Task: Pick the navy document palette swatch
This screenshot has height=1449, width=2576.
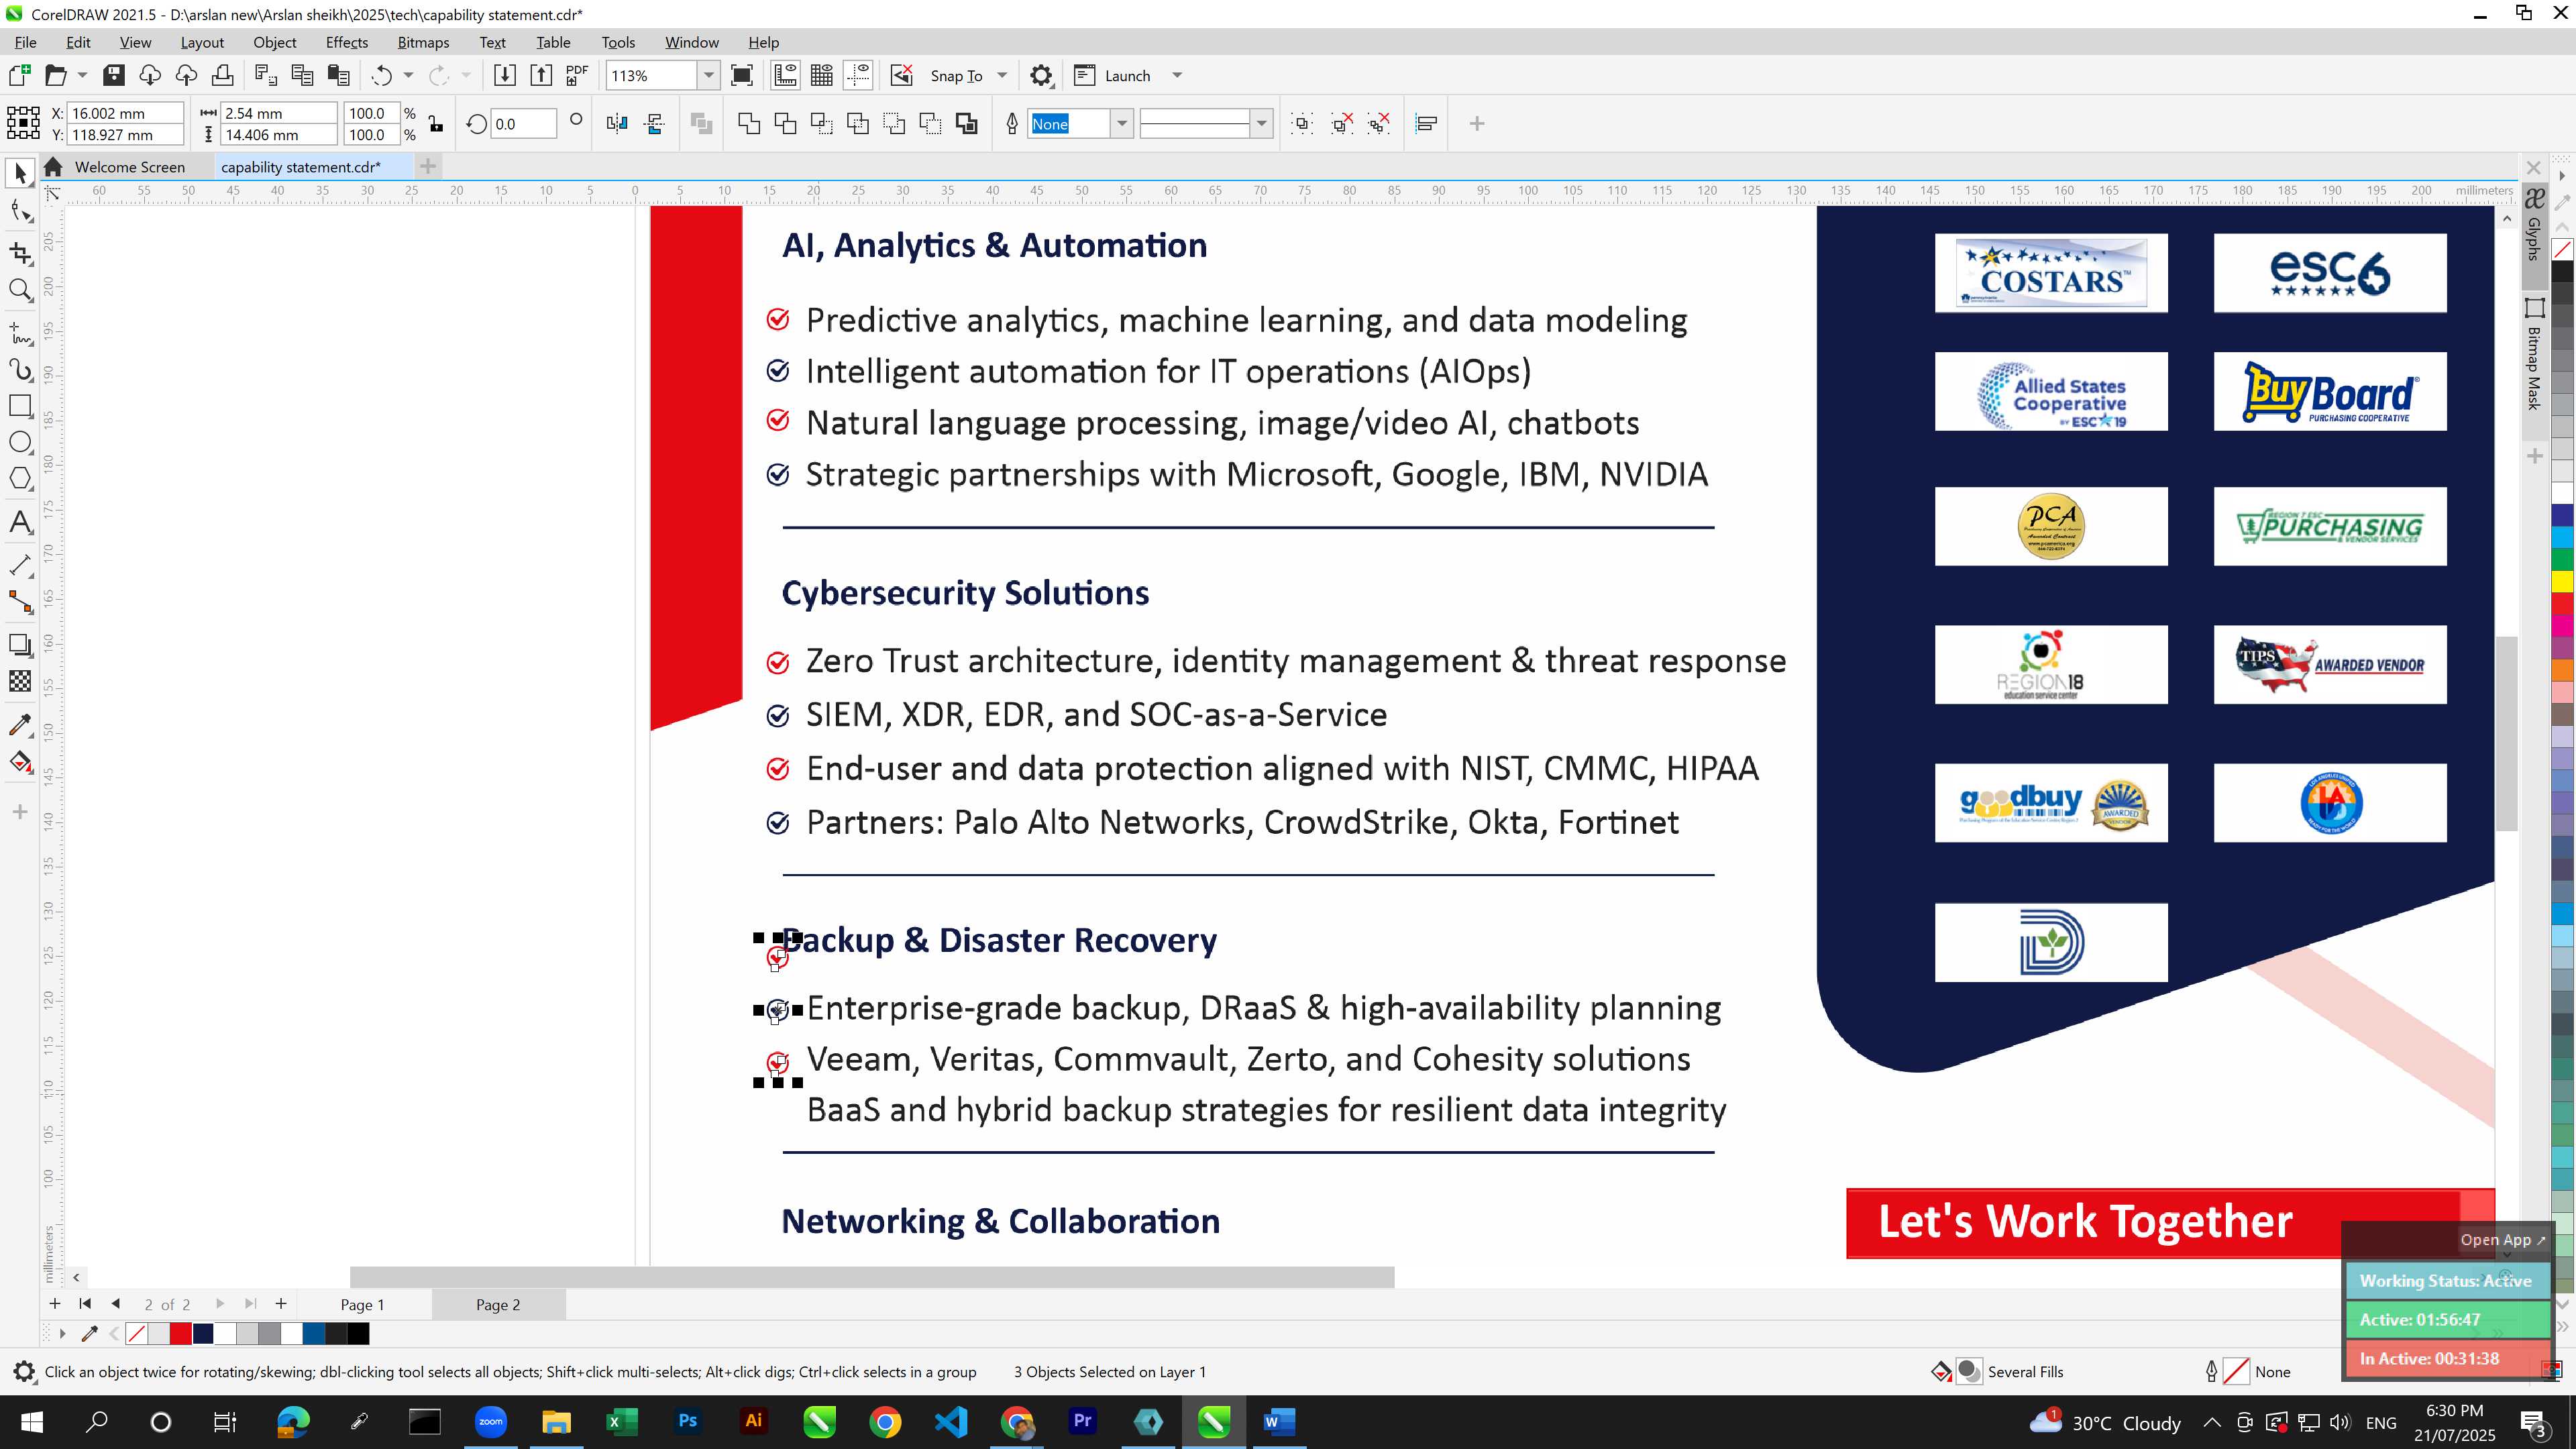Action: coord(203,1333)
